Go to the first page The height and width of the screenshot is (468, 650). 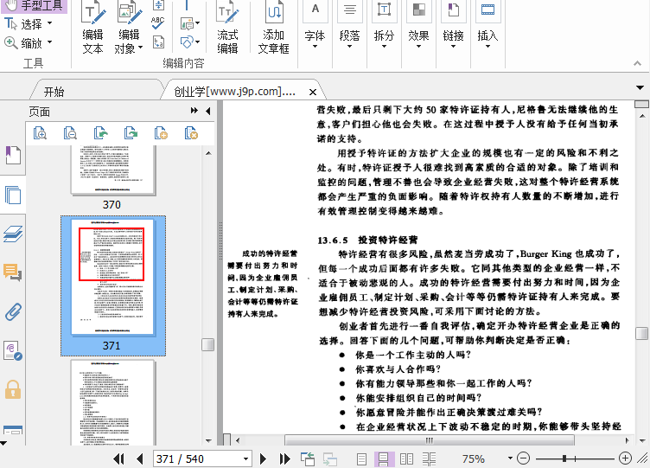coord(118,458)
